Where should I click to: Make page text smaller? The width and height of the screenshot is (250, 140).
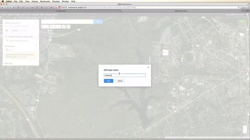10,7
